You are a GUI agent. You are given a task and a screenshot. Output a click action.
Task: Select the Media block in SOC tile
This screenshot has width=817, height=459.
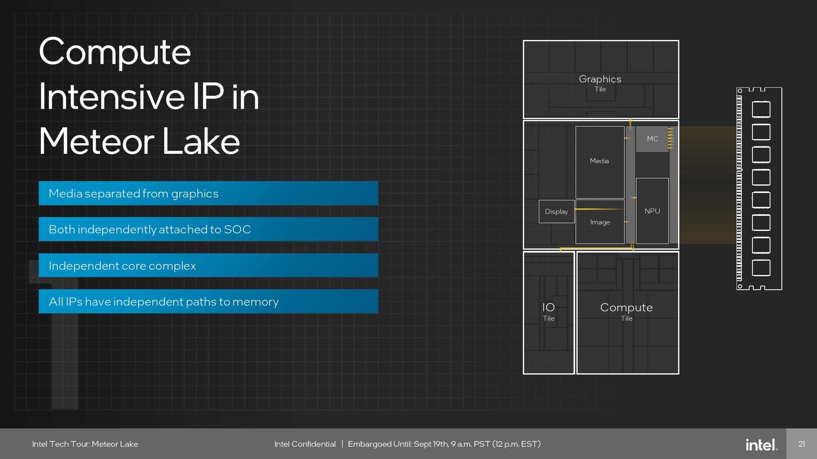(x=599, y=162)
